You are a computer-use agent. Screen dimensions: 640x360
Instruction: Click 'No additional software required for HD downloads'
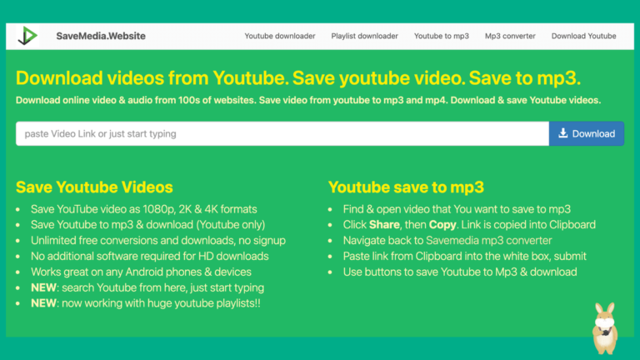coord(150,257)
